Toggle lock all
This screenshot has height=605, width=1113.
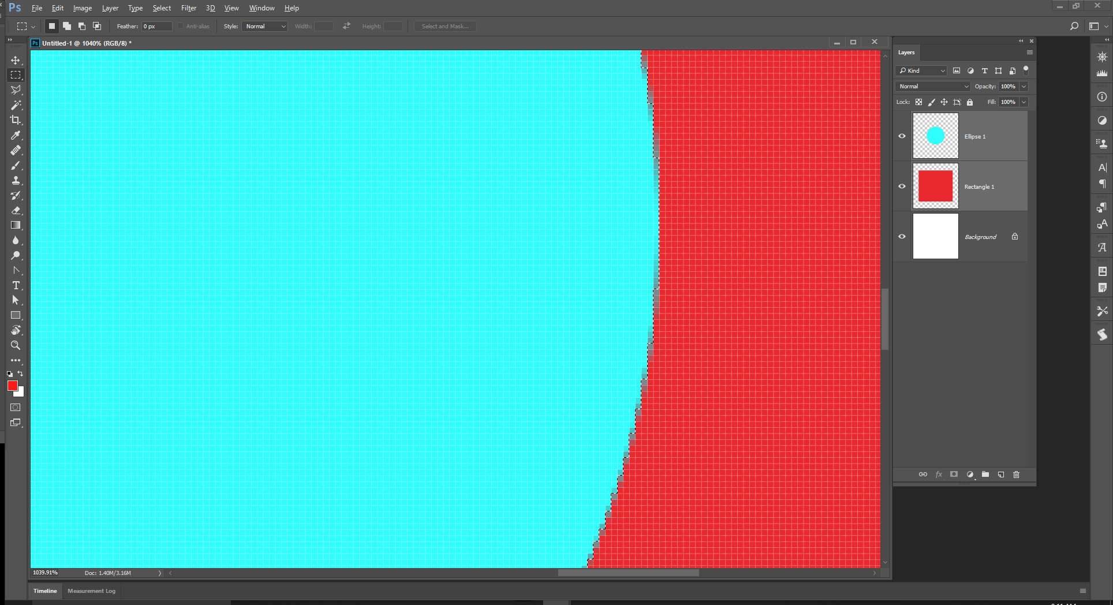[970, 102]
